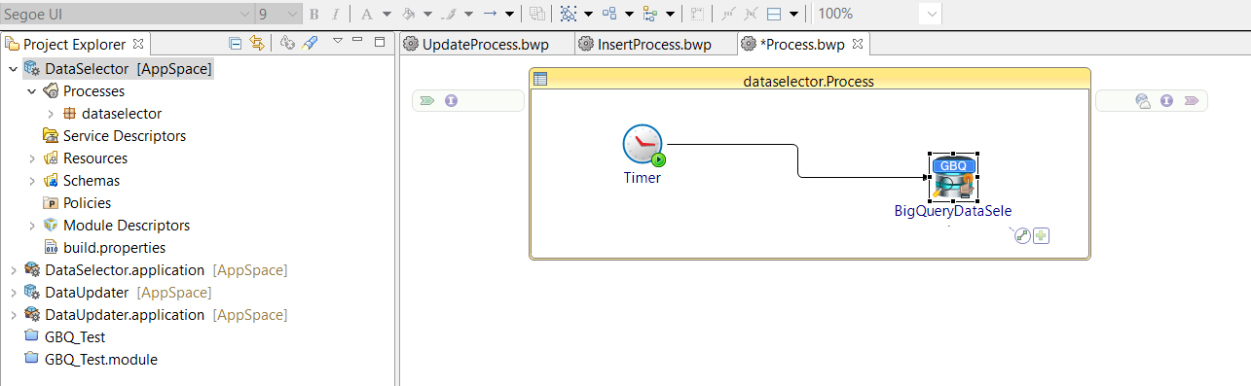Open the Segoe UI font name dropdown
The image size is (1251, 386).
244,15
